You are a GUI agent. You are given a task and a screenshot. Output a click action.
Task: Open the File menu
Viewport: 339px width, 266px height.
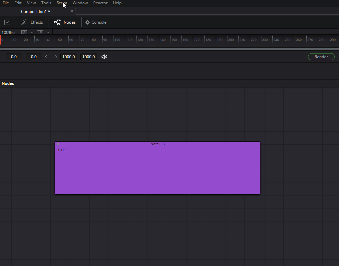pos(6,3)
